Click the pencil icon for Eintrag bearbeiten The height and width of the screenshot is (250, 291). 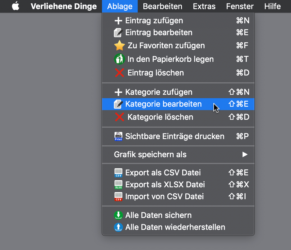pyautogui.click(x=118, y=33)
